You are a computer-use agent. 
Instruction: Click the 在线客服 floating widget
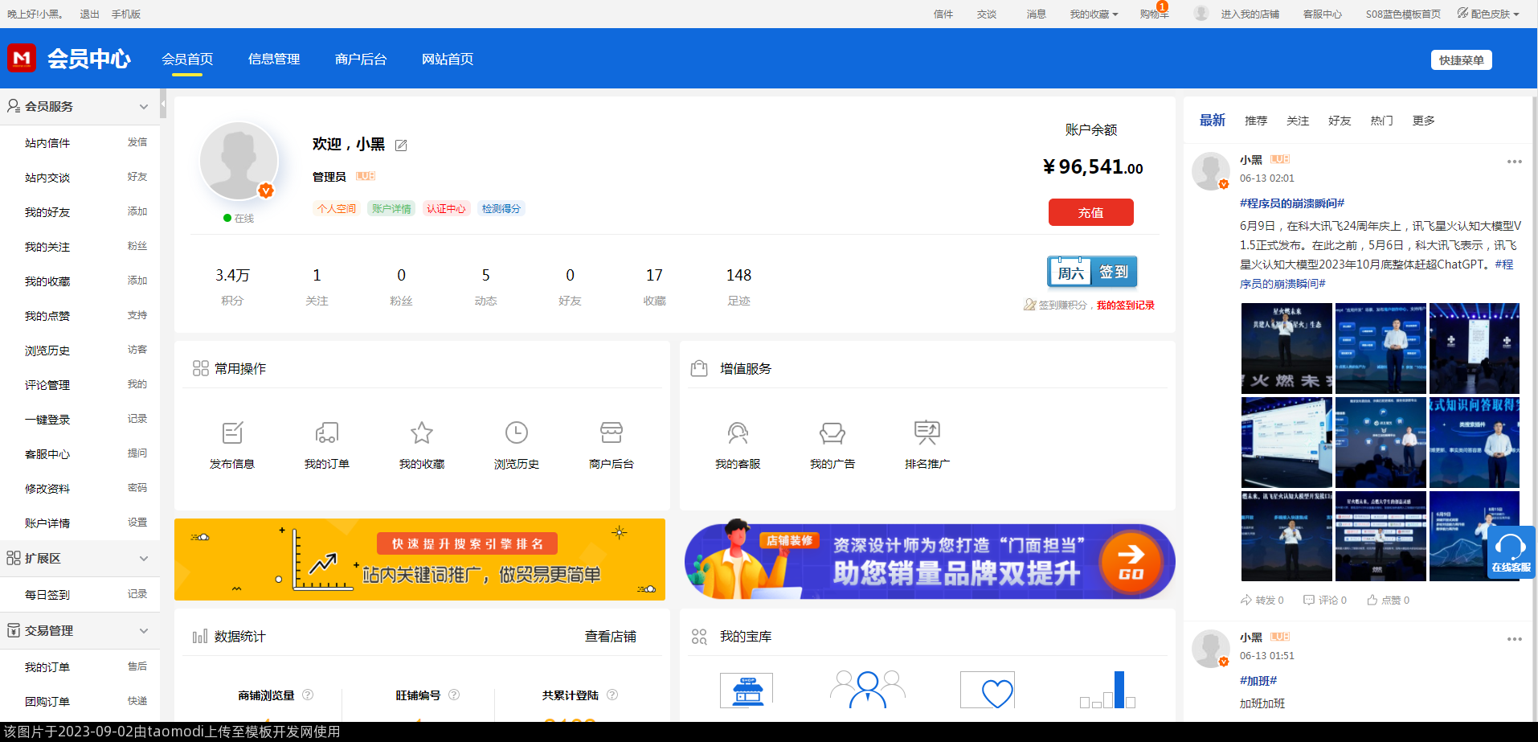tap(1511, 552)
